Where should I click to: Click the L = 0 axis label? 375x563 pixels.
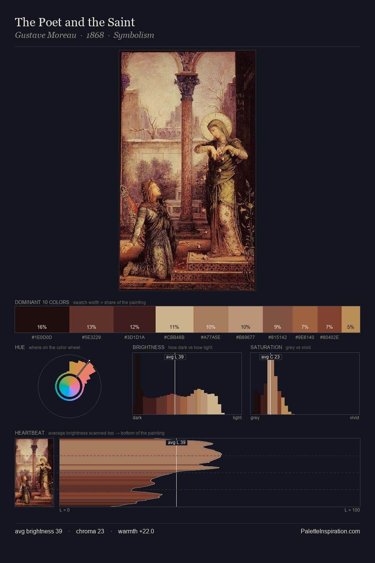64,510
